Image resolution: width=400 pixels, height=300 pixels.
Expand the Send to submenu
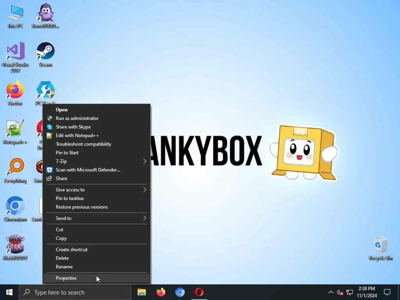(97, 218)
